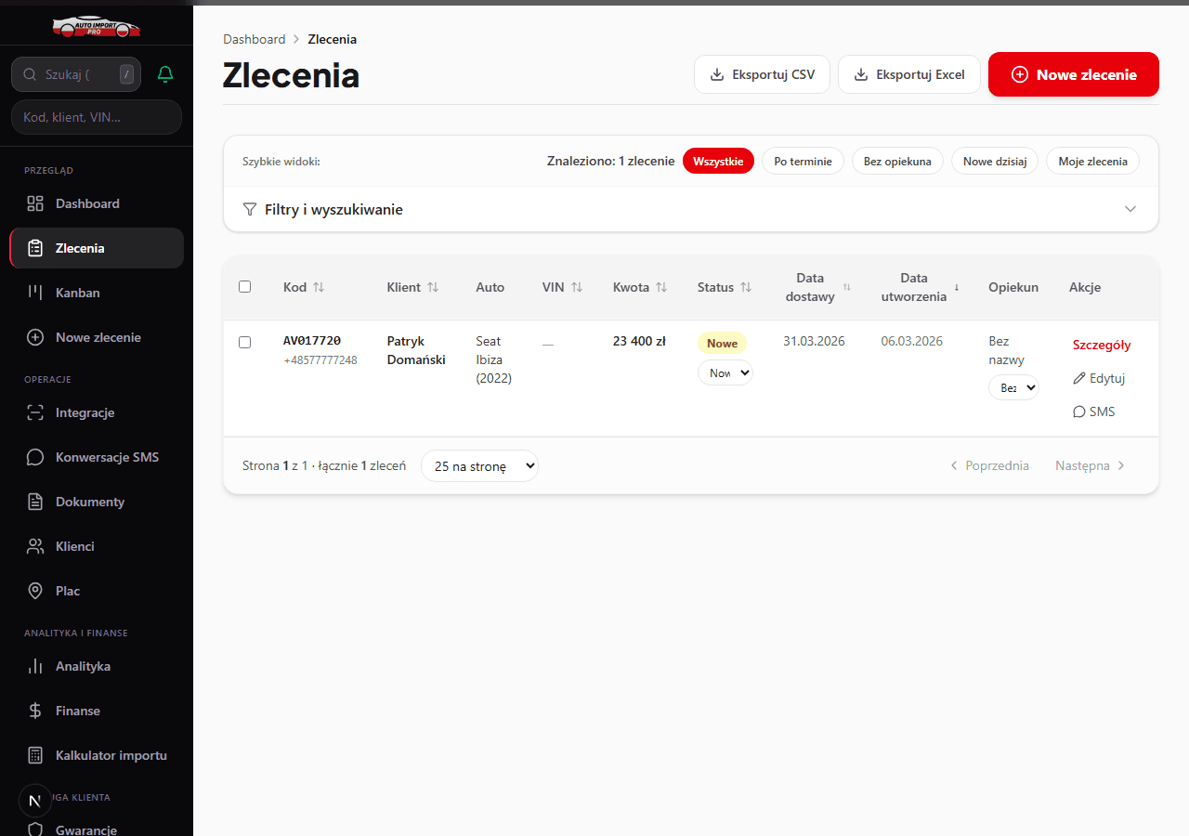Click the 23 400 zł amount
The width and height of the screenshot is (1189, 836).
[x=639, y=341]
